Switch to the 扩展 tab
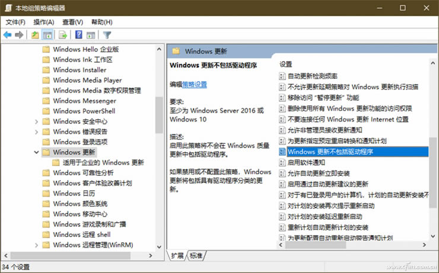Viewport: 439px width, 273px height. click(x=177, y=256)
